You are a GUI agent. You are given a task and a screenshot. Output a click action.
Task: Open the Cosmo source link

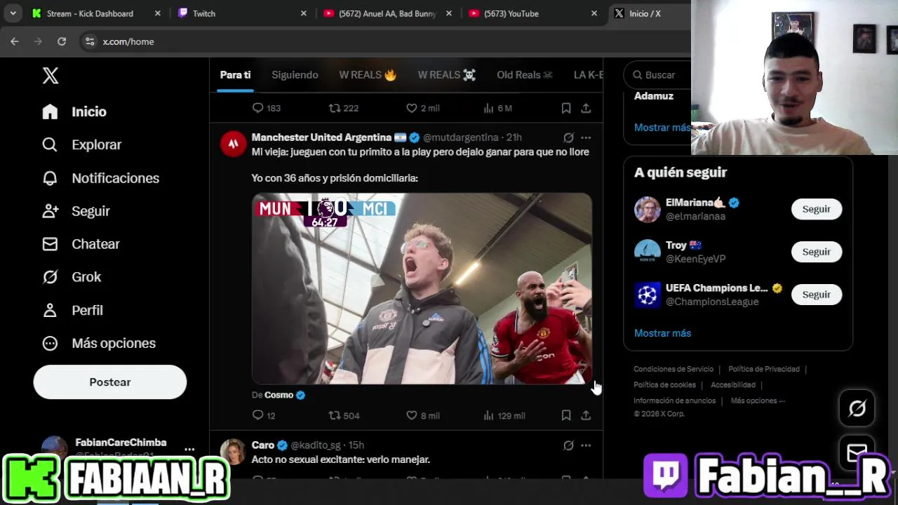pos(279,395)
